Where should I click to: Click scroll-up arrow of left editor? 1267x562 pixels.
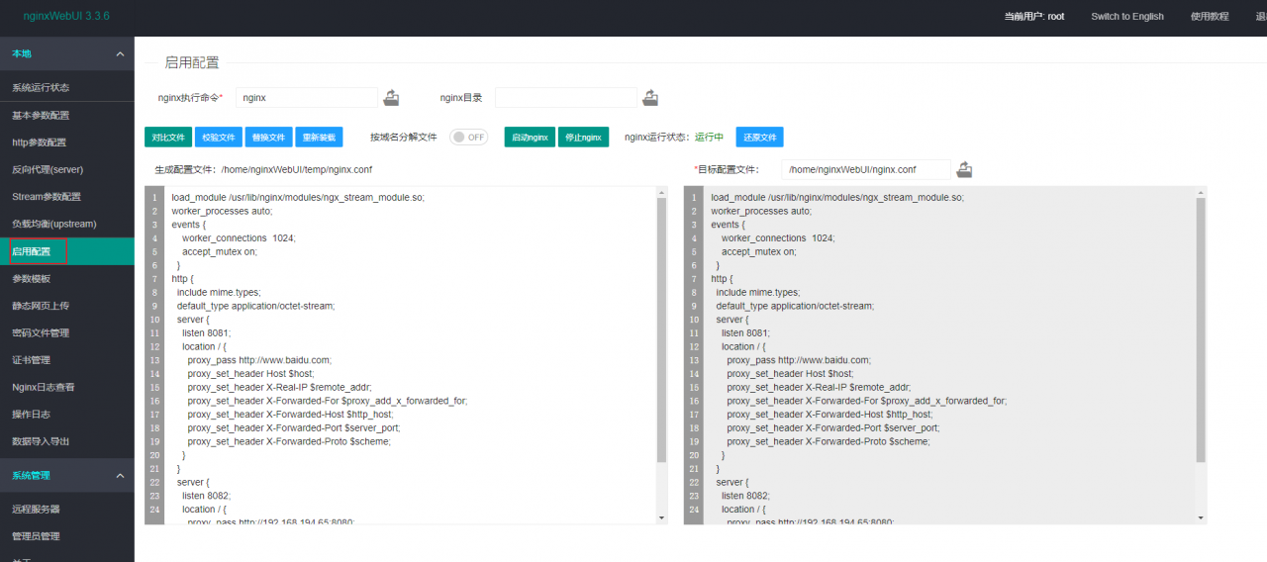662,192
